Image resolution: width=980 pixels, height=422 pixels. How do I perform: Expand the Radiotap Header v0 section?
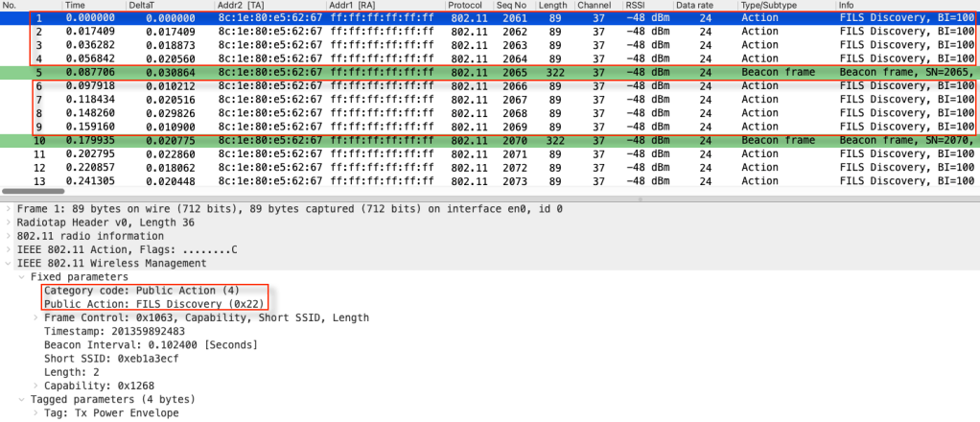(9, 223)
